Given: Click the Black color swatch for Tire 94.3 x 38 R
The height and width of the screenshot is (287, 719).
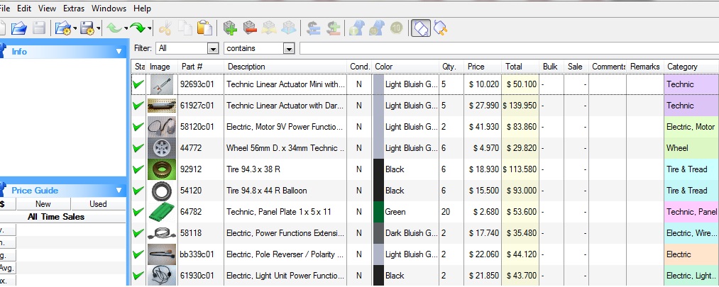Looking at the screenshot, I should click(x=378, y=169).
